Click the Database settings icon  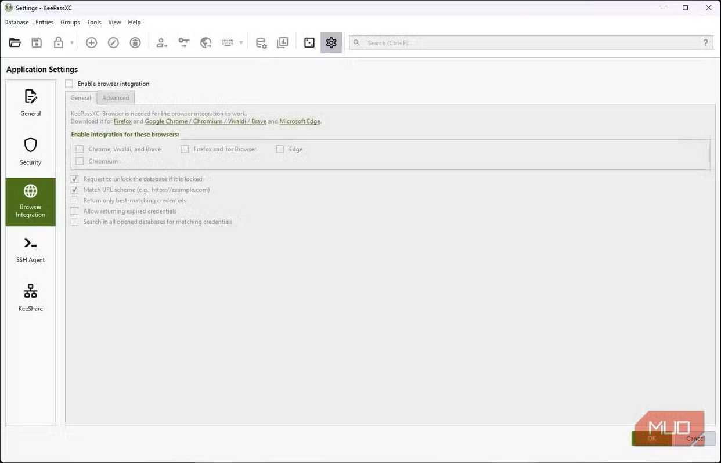click(261, 42)
